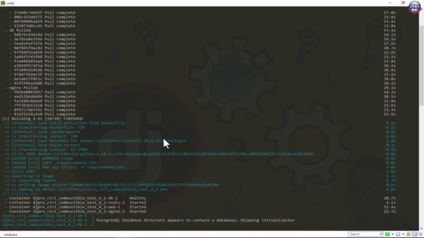Click 'naming to docker.io/library' line
Image resolution: width=424 pixels, height=238 pixels.
[85, 189]
